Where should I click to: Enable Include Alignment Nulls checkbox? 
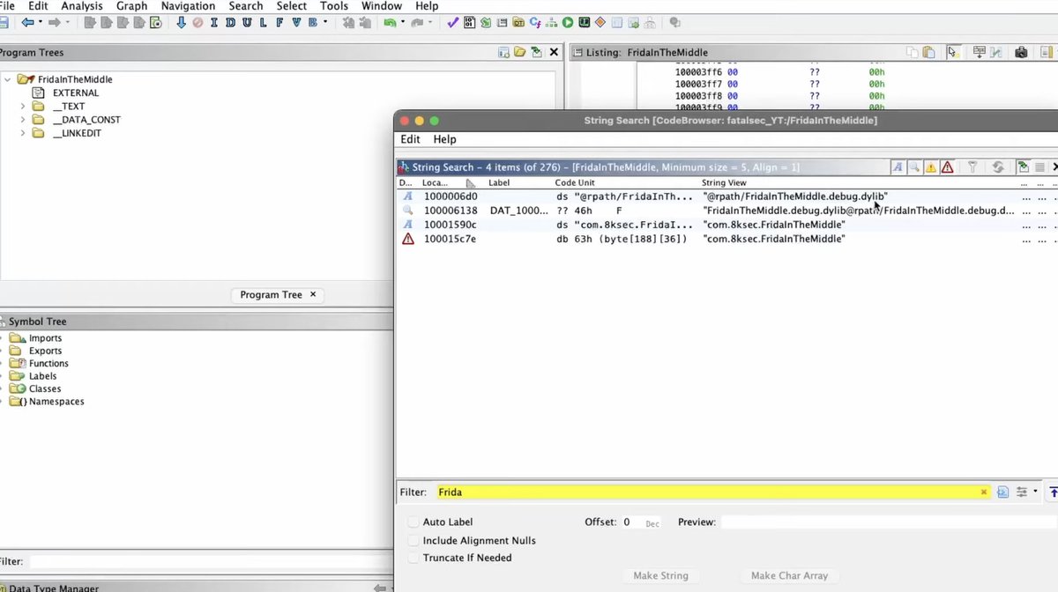(x=414, y=541)
